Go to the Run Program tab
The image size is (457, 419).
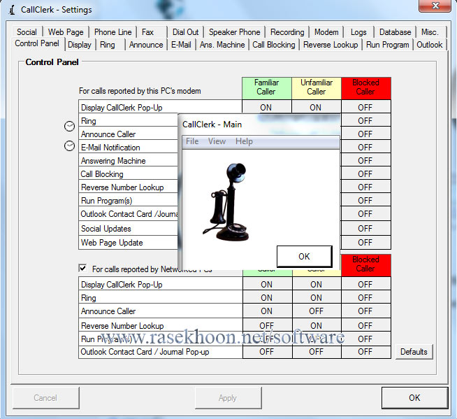(388, 45)
